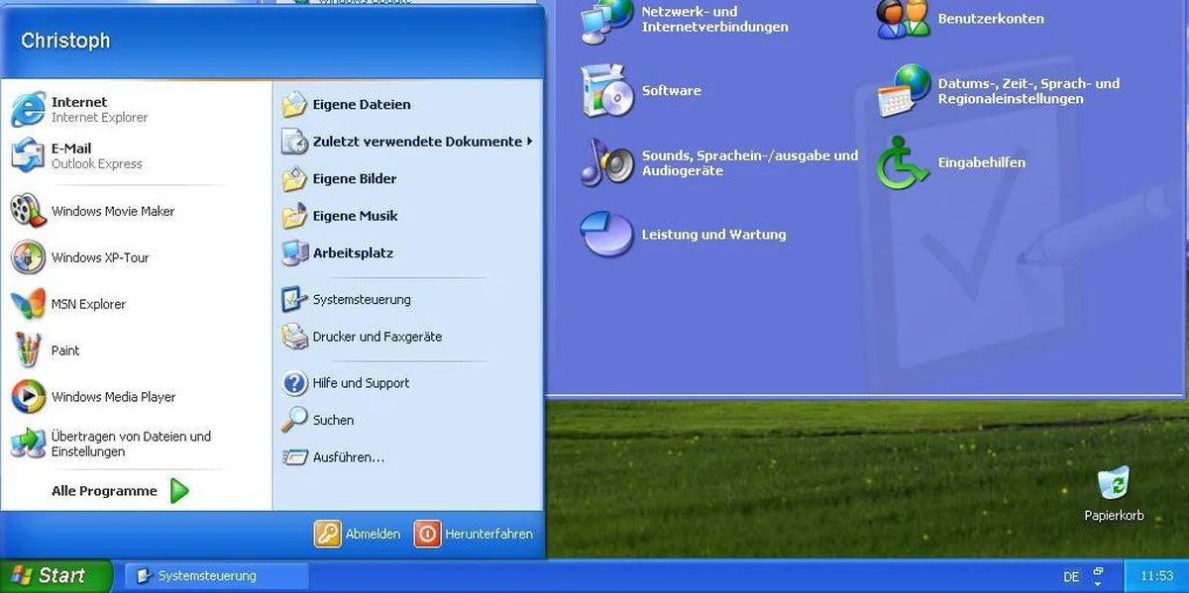Expand Zuletzt verwendete Dokumente submenu

408,142
